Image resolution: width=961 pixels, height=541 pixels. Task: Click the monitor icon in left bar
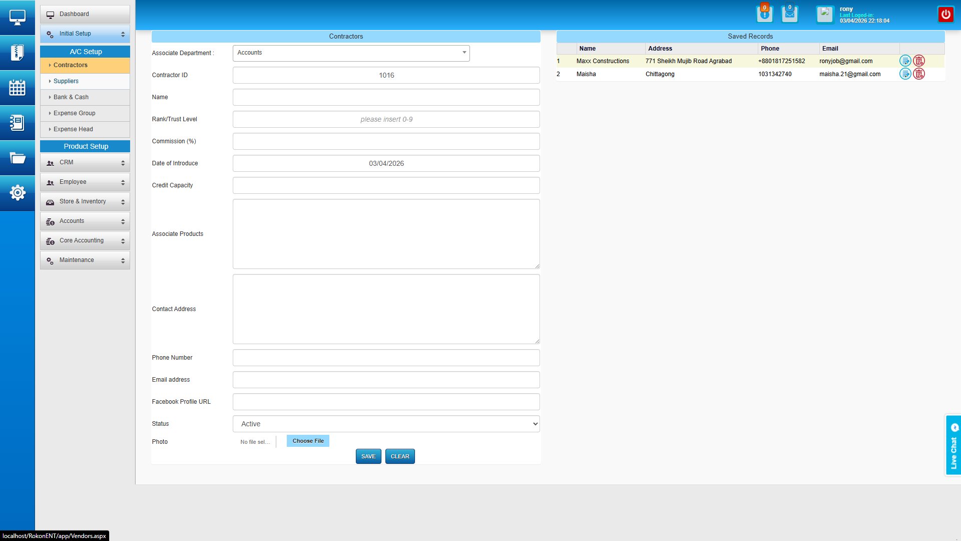(17, 18)
